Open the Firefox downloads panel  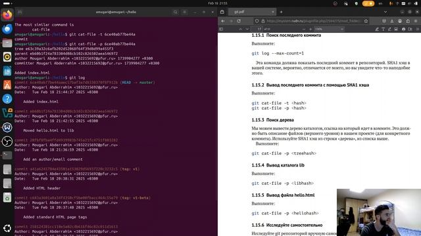[x=392, y=21]
